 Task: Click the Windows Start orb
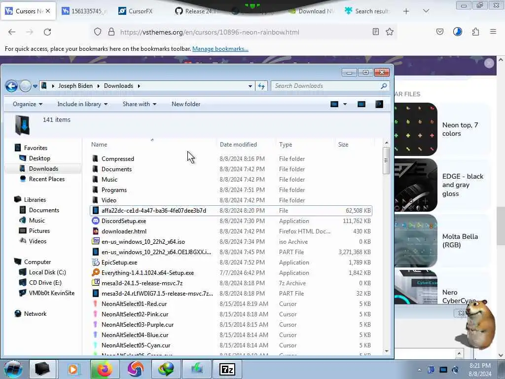(x=13, y=369)
